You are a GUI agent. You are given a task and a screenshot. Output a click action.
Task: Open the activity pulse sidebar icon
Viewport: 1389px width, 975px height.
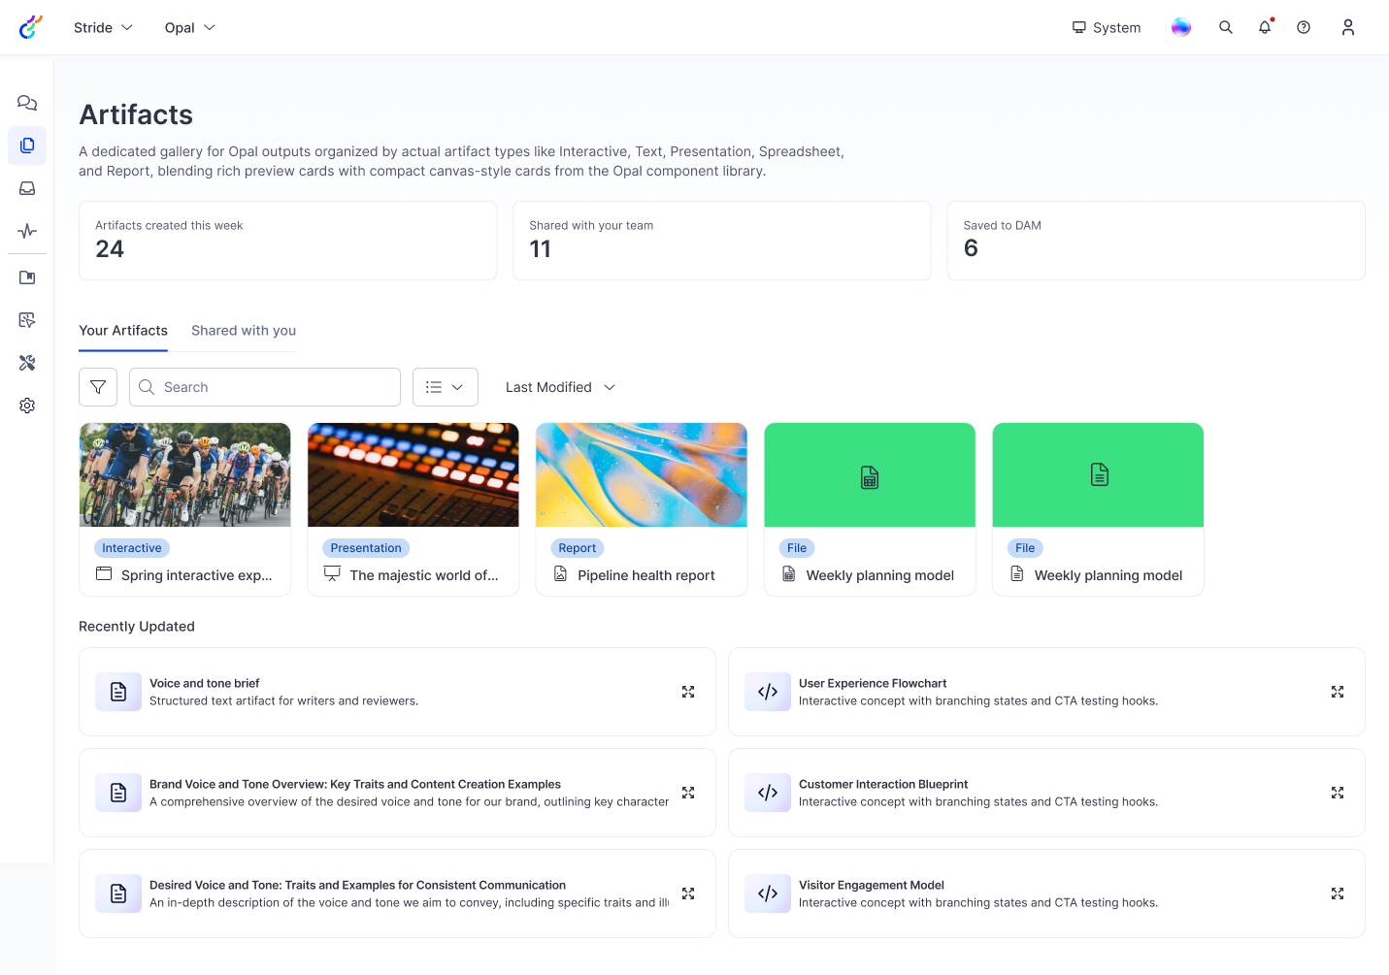(x=27, y=231)
